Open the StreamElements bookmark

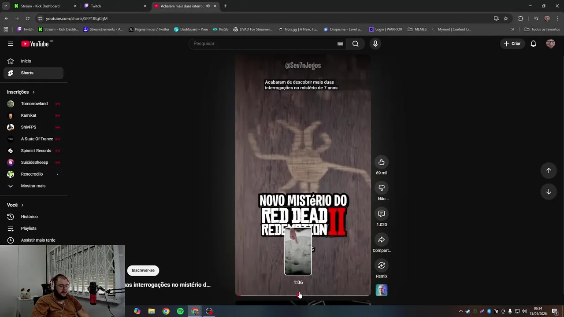click(x=103, y=29)
